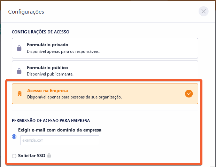Image resolution: width=216 pixels, height=167 pixels.
Task: Click the orange building icon
Action: 20,94
